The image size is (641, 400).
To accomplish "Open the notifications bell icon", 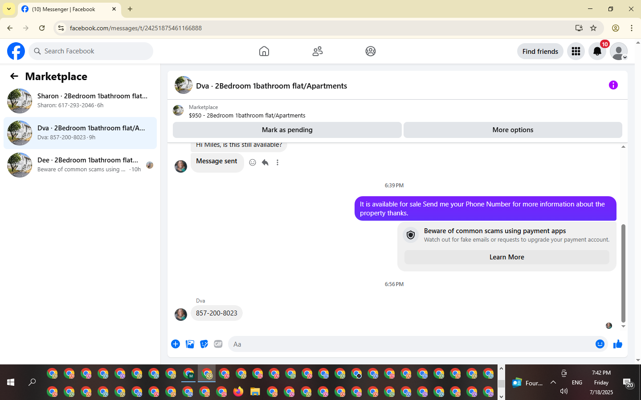I will click(x=597, y=51).
